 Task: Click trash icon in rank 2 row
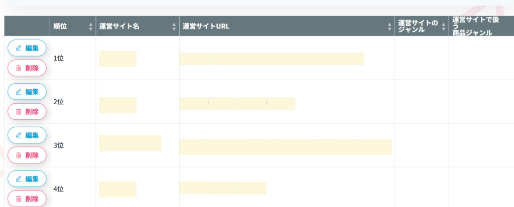19,112
